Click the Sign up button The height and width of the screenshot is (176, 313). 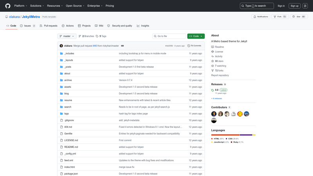295,6
